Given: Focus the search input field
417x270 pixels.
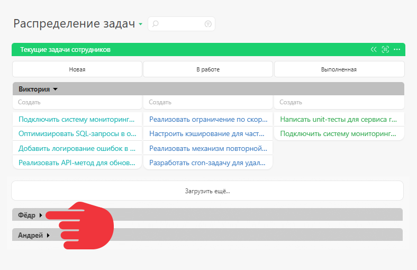Looking at the screenshot, I should 182,24.
